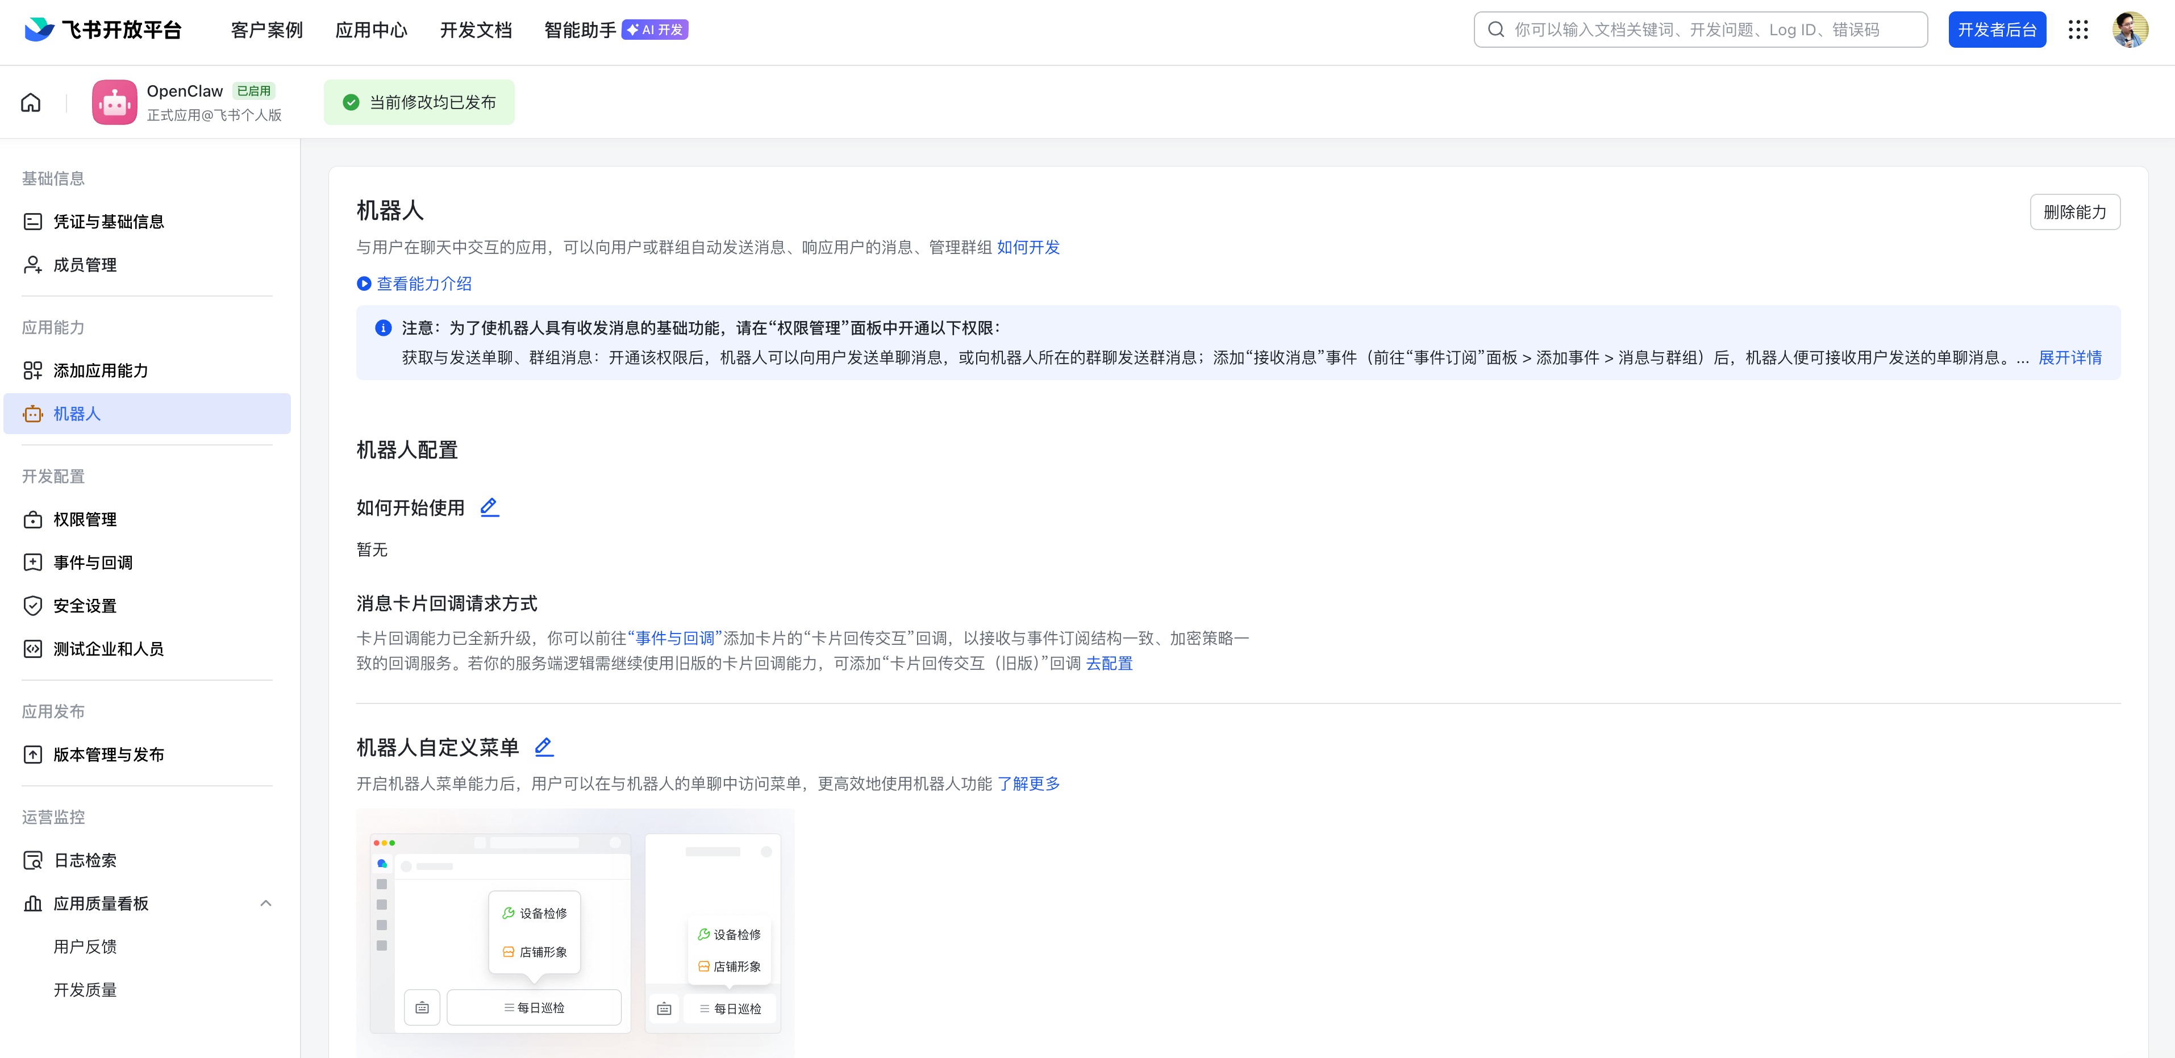Image resolution: width=2175 pixels, height=1058 pixels.
Task: Select the 机器人 robot icon in sidebar
Action: tap(32, 414)
